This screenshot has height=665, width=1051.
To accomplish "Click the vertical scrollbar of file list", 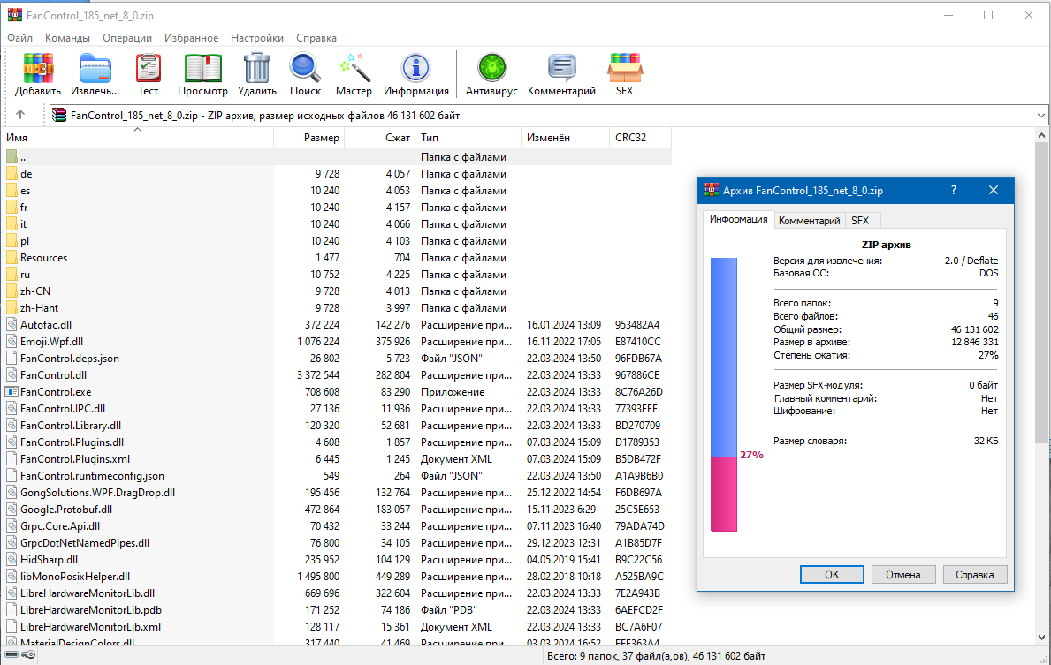I will (1041, 291).
